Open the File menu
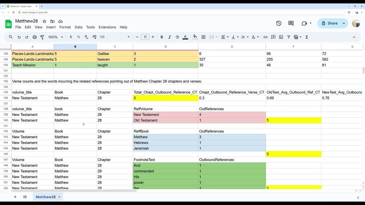 click(x=18, y=27)
